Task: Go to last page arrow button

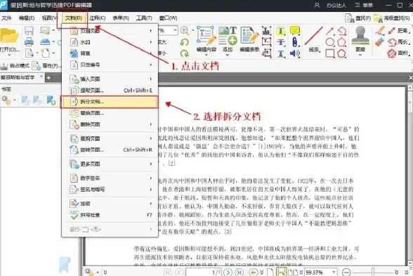Action: 239,272
